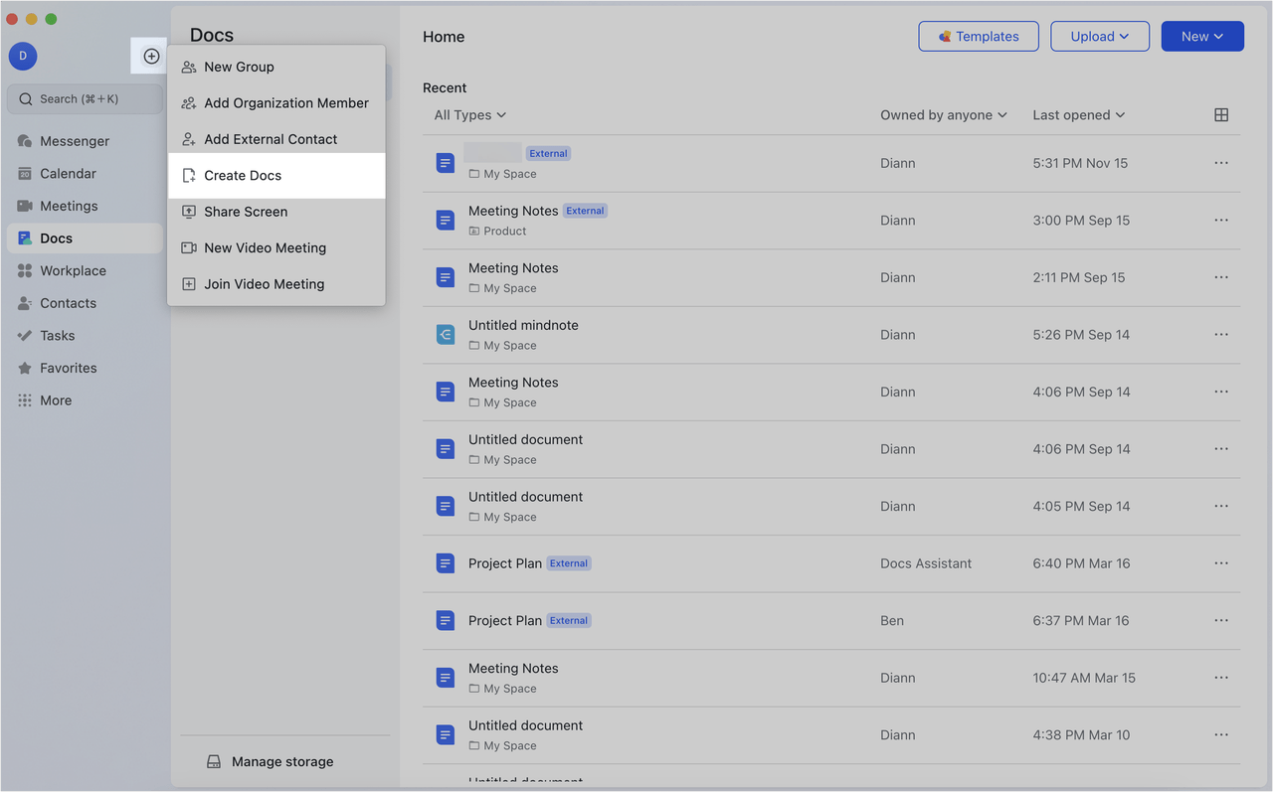
Task: Open the Contacts section
Action: click(69, 302)
